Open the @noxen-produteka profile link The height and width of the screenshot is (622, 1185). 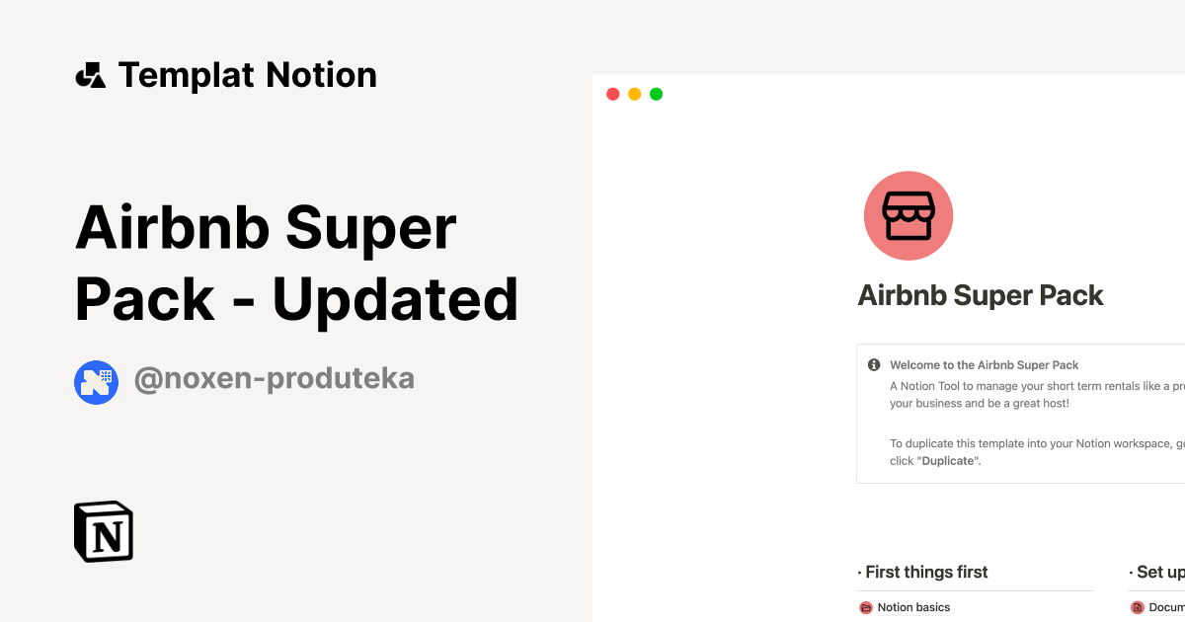[275, 379]
